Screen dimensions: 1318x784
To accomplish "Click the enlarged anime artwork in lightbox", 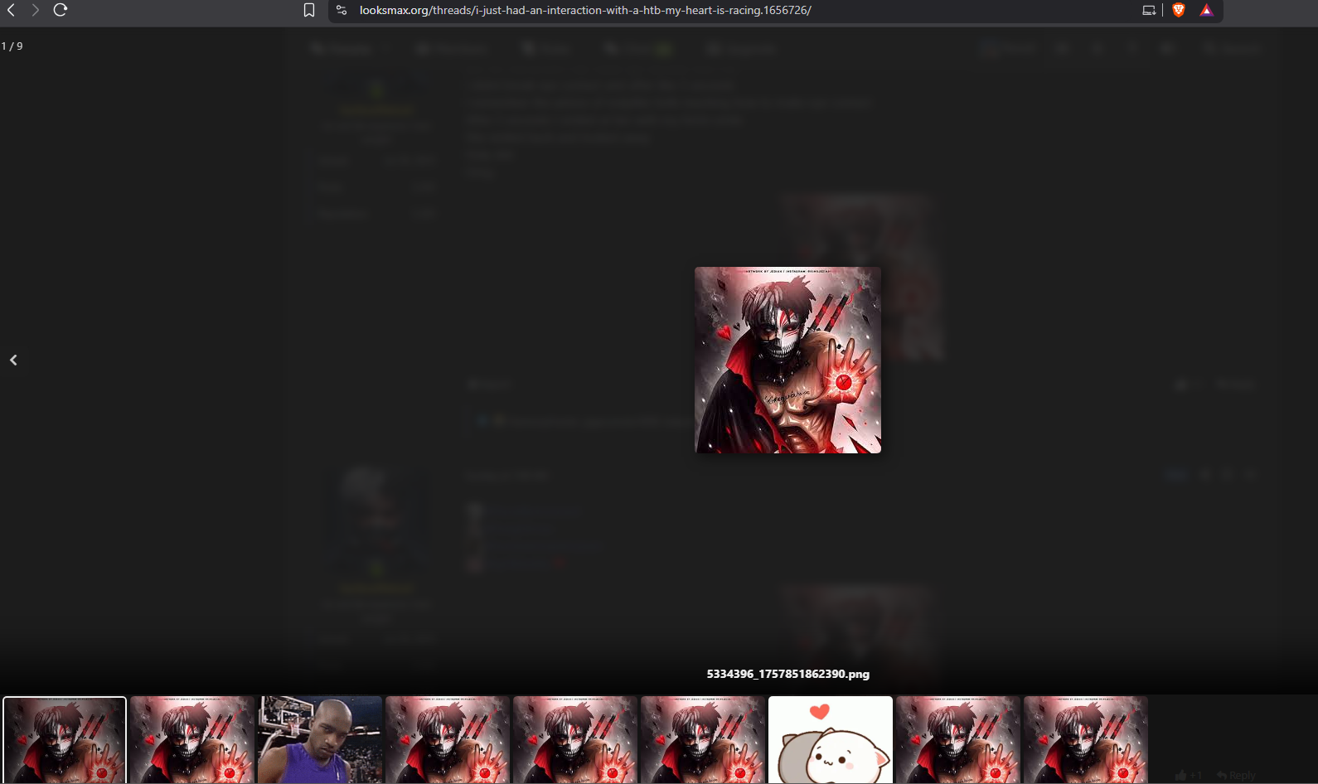I will tap(787, 360).
